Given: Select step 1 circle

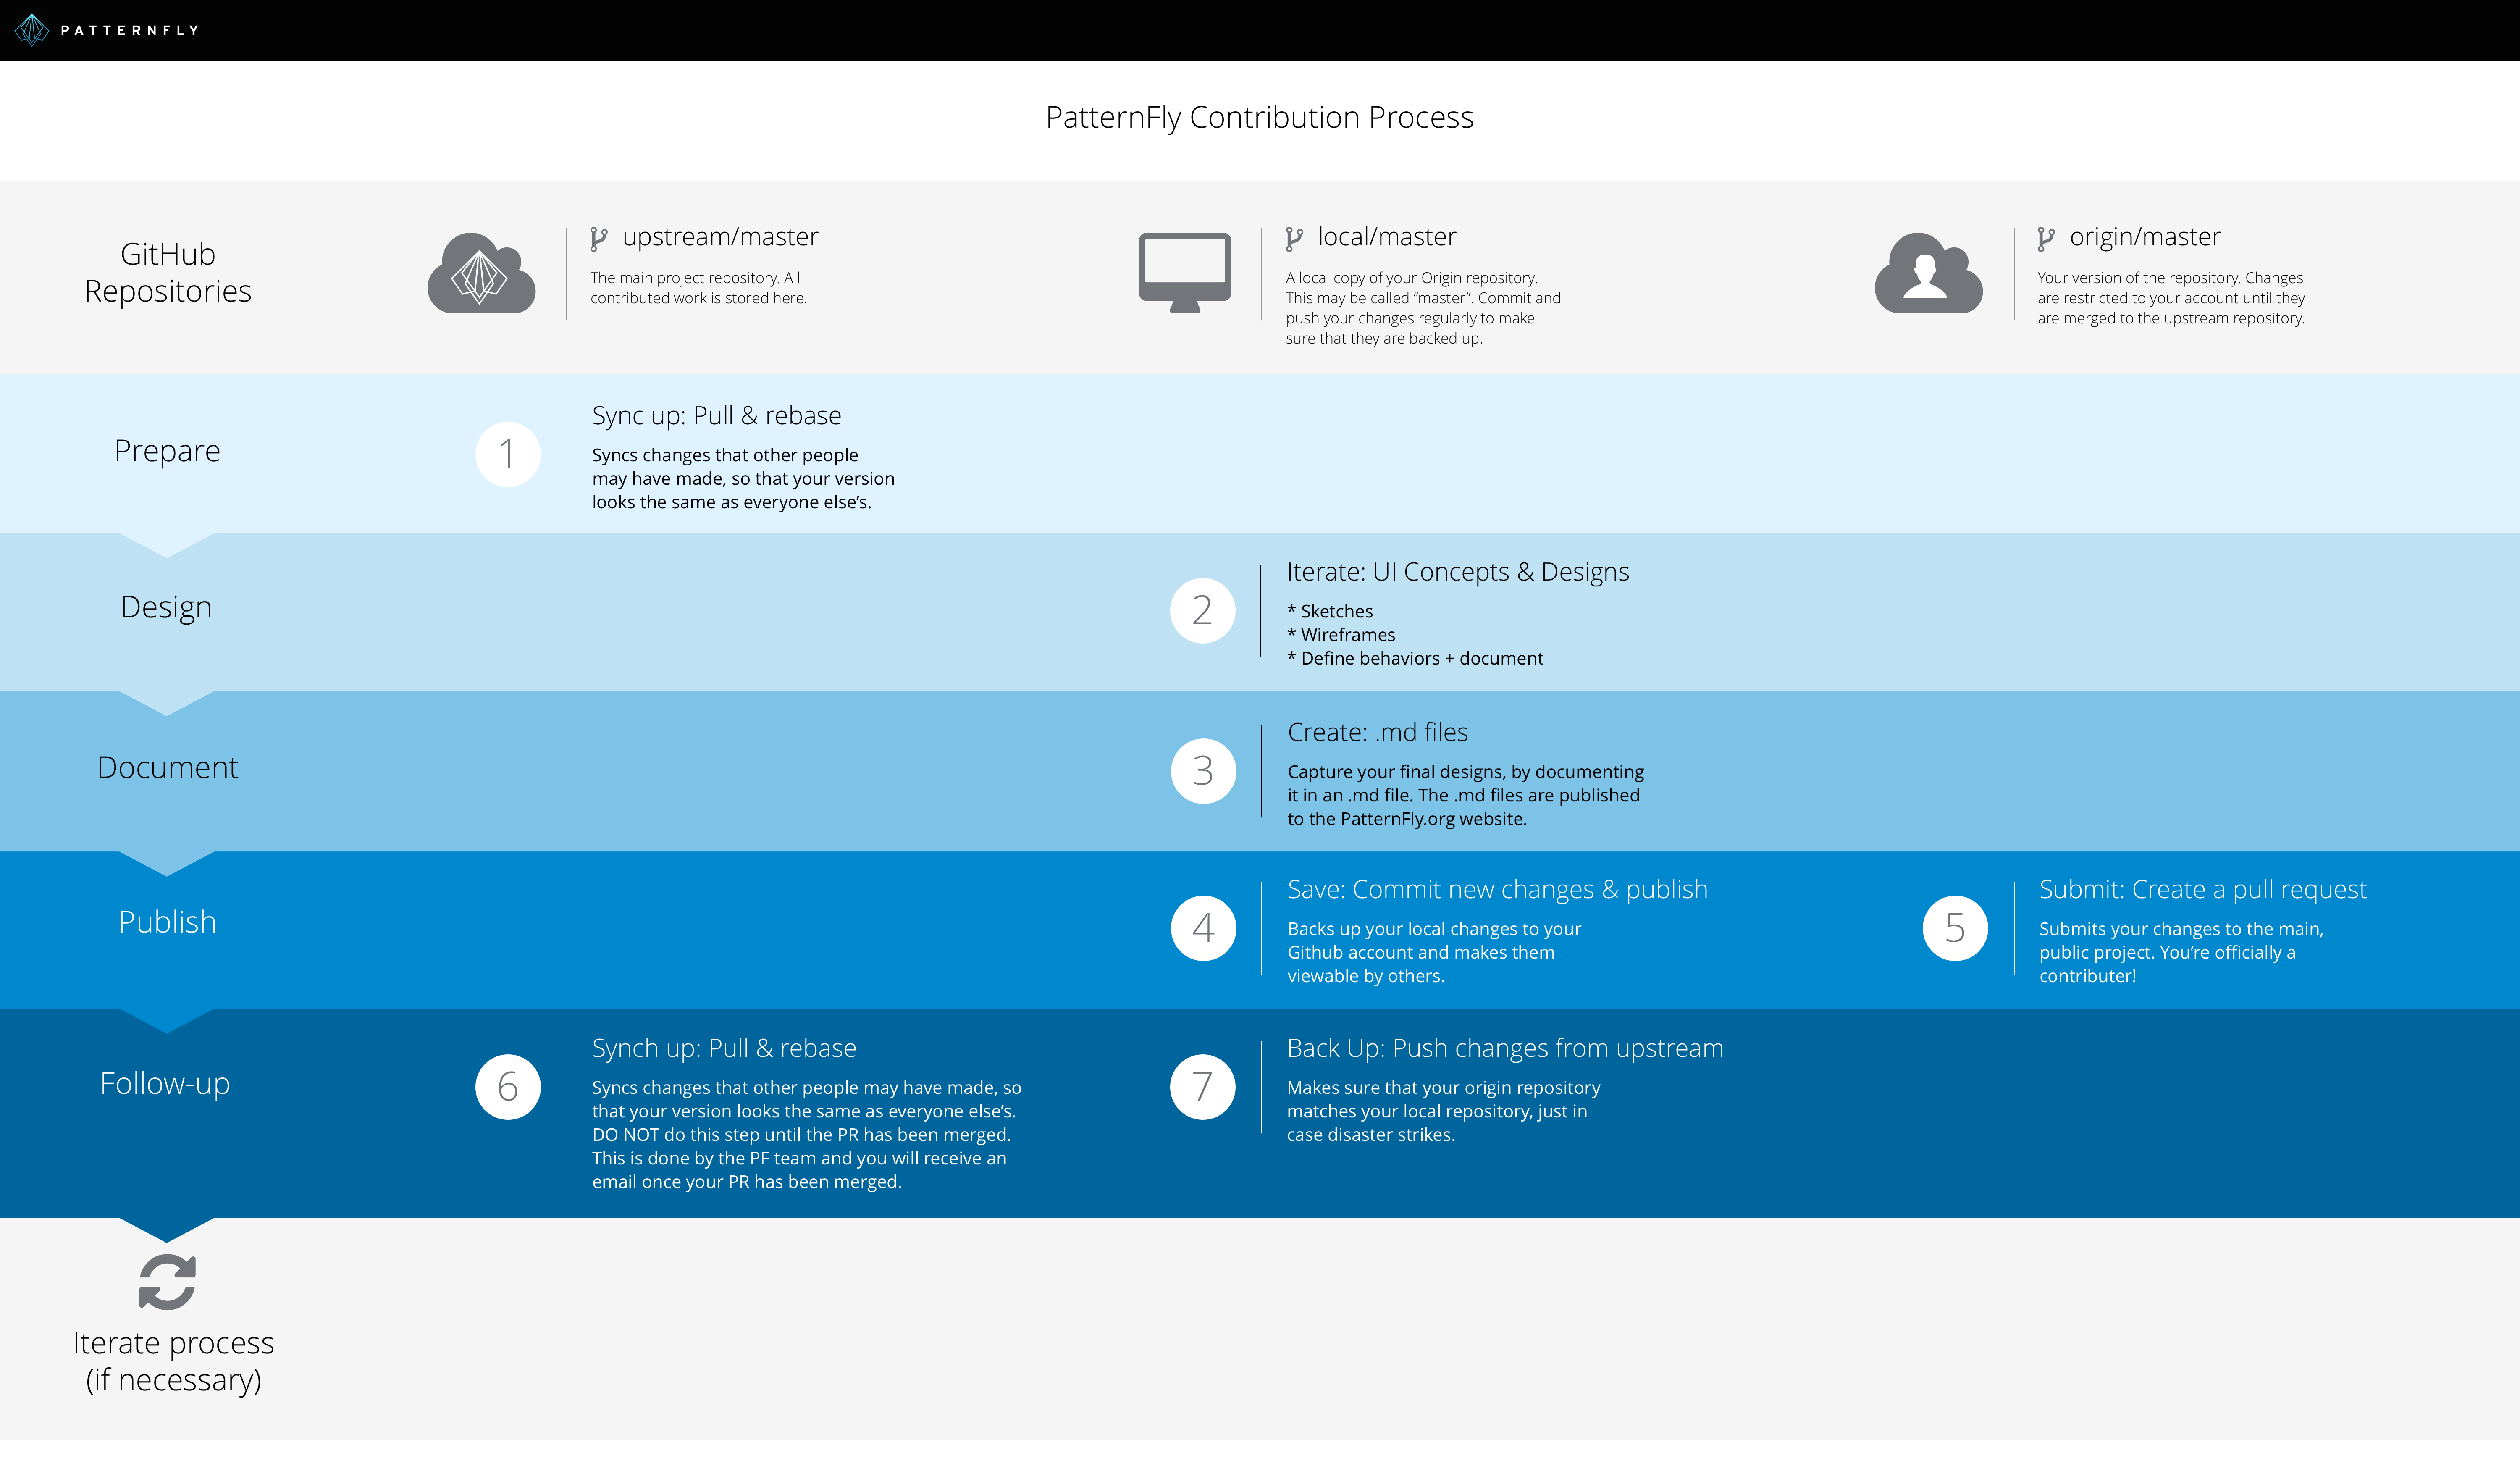Looking at the screenshot, I should [x=508, y=454].
